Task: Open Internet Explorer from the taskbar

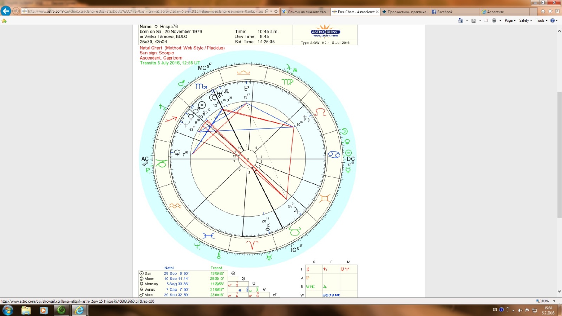Action: (80, 310)
